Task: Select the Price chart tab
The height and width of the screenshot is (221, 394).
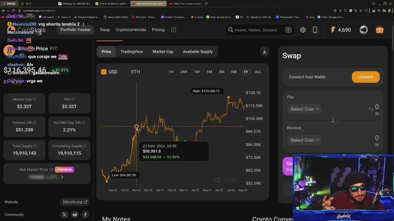Action: [106, 52]
